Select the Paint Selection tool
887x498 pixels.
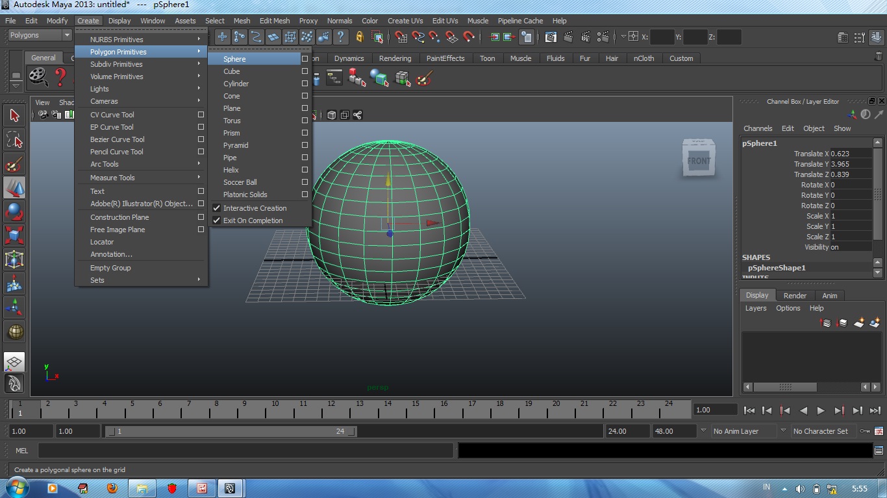(x=14, y=163)
